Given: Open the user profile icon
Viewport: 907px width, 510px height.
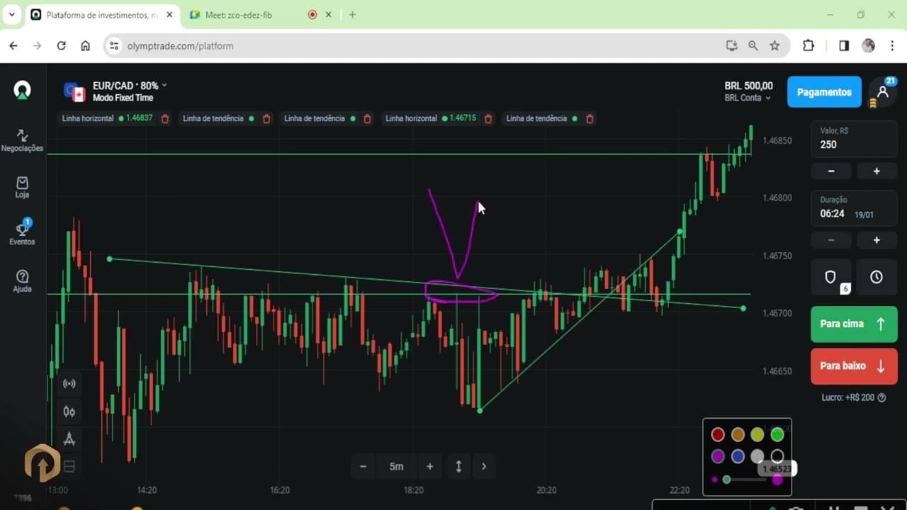Looking at the screenshot, I should [x=883, y=92].
